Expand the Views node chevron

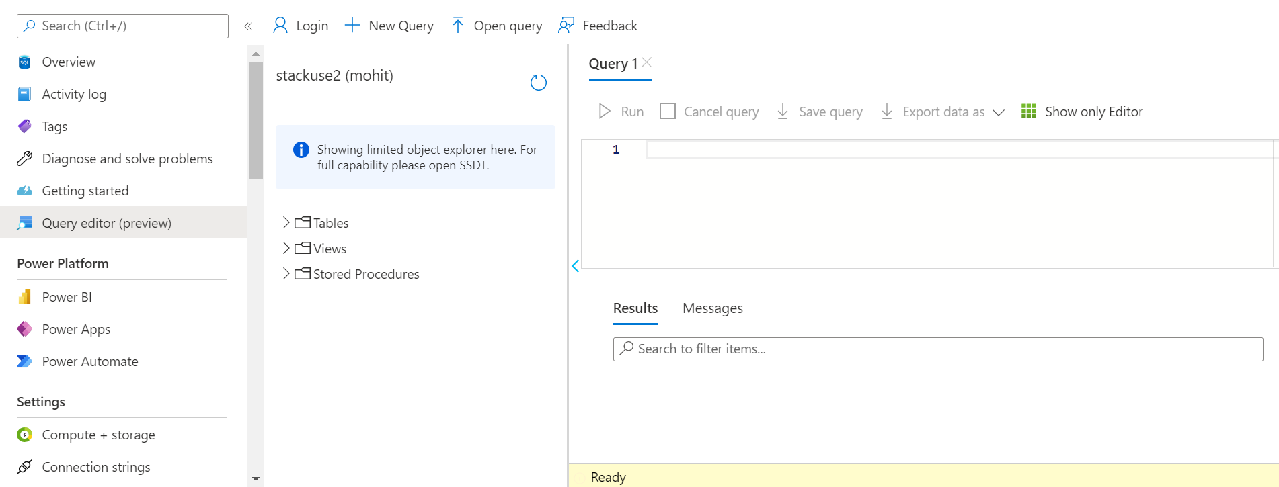pyautogui.click(x=286, y=248)
